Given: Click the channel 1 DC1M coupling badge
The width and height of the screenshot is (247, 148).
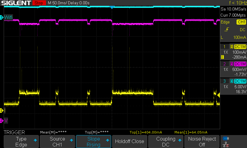Looking at the screenshot, I should [x=240, y=47].
